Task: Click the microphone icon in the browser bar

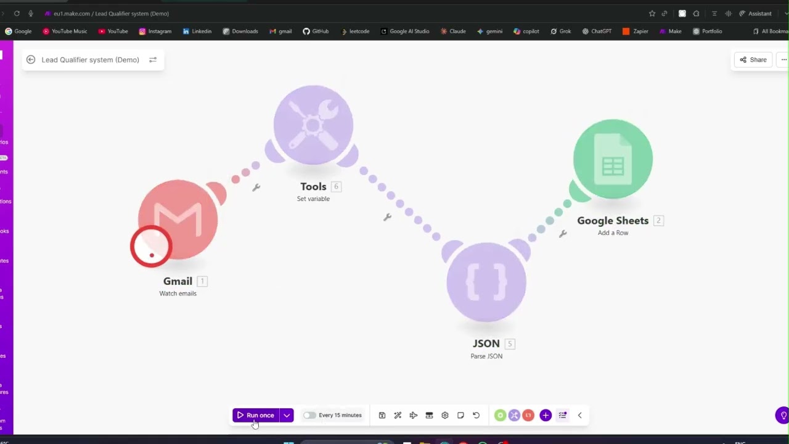Action: click(x=31, y=14)
